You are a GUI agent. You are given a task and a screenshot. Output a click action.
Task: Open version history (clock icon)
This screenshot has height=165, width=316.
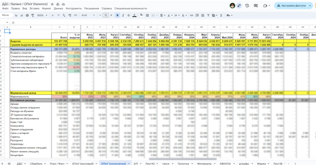click(x=247, y=5)
